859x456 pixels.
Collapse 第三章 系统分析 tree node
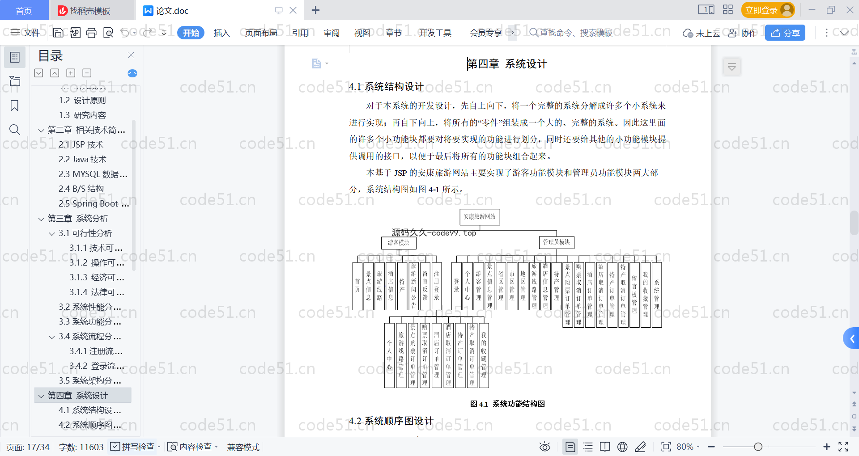click(41, 219)
